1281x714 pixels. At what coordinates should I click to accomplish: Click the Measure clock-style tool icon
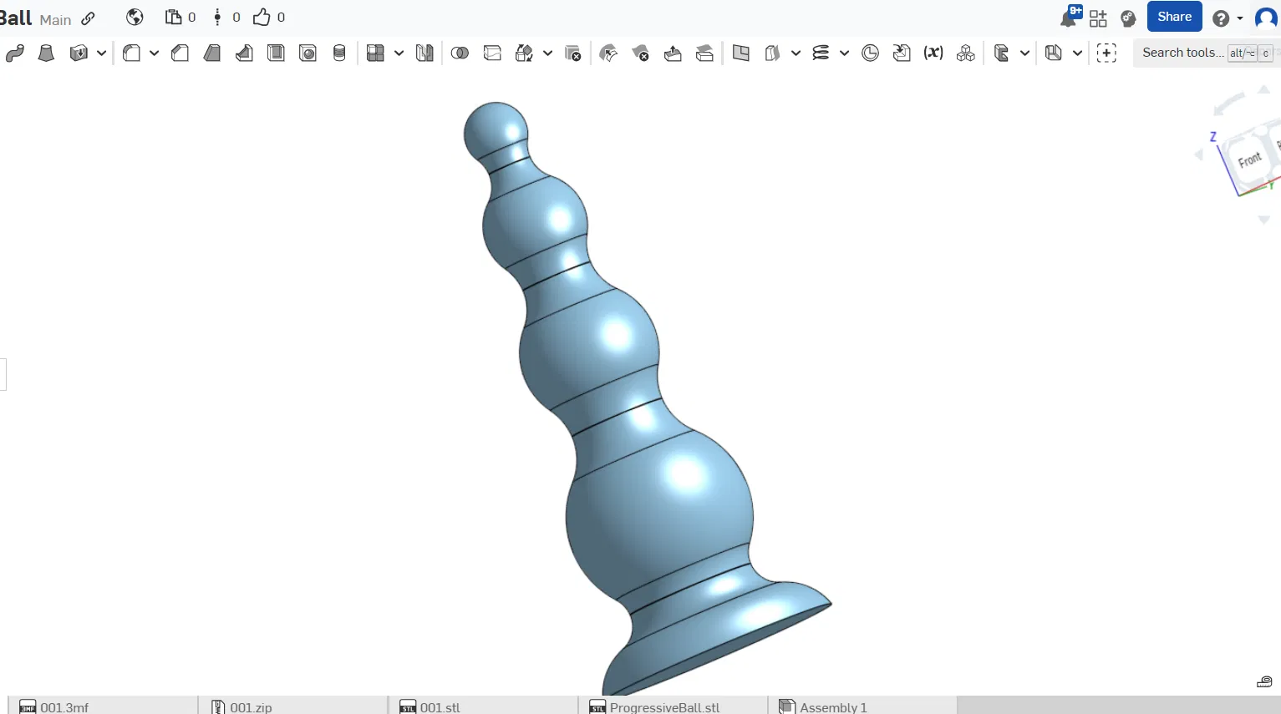(870, 53)
